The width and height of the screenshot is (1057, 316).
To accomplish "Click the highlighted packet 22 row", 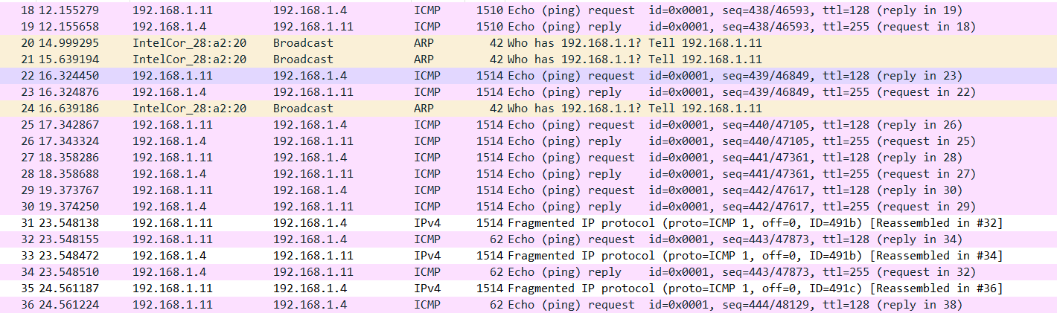I will pos(521,76).
